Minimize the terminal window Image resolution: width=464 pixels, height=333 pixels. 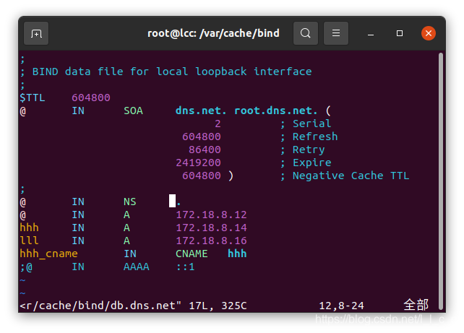click(x=371, y=33)
